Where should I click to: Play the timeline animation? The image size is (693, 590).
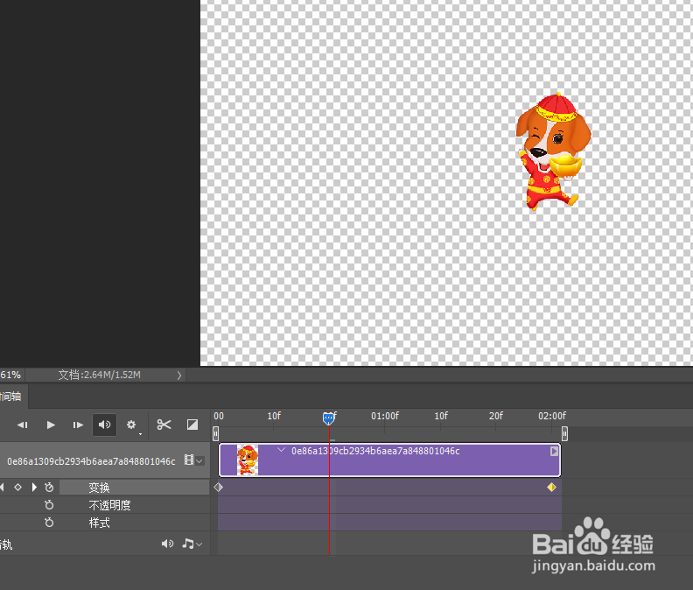[x=51, y=425]
